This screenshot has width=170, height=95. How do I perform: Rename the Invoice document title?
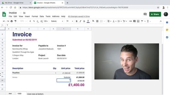13,13
